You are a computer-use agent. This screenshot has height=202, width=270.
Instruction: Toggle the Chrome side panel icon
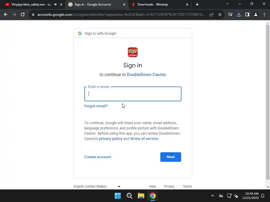pyautogui.click(x=247, y=15)
